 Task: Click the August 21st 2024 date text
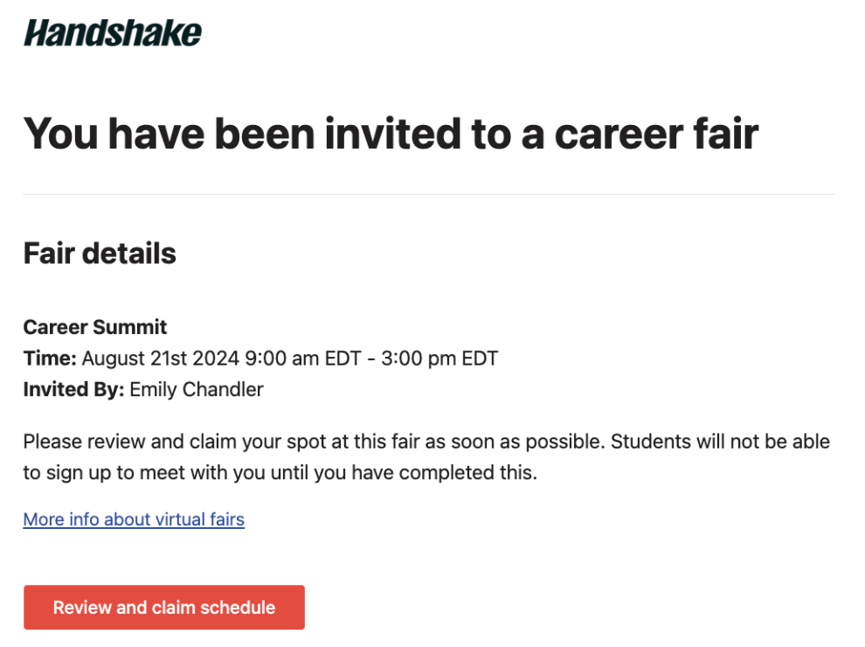tap(161, 358)
